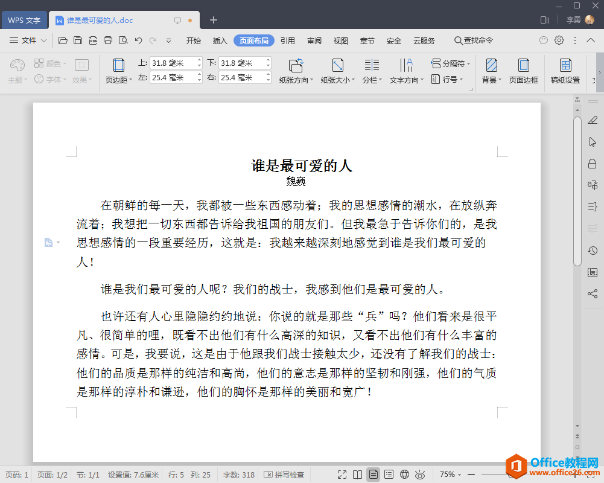Open the 纸张方向 paper orientation tool
Viewport: 604px width, 483px height.
click(296, 71)
